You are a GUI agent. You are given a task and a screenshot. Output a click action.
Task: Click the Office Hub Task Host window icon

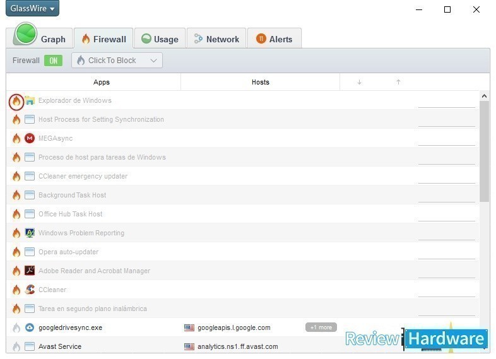pos(30,214)
